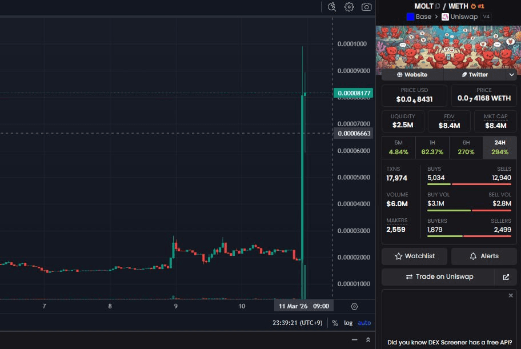The image size is (521, 349).
Task: Click the Uniswap V4 version tag
Action: (486, 17)
